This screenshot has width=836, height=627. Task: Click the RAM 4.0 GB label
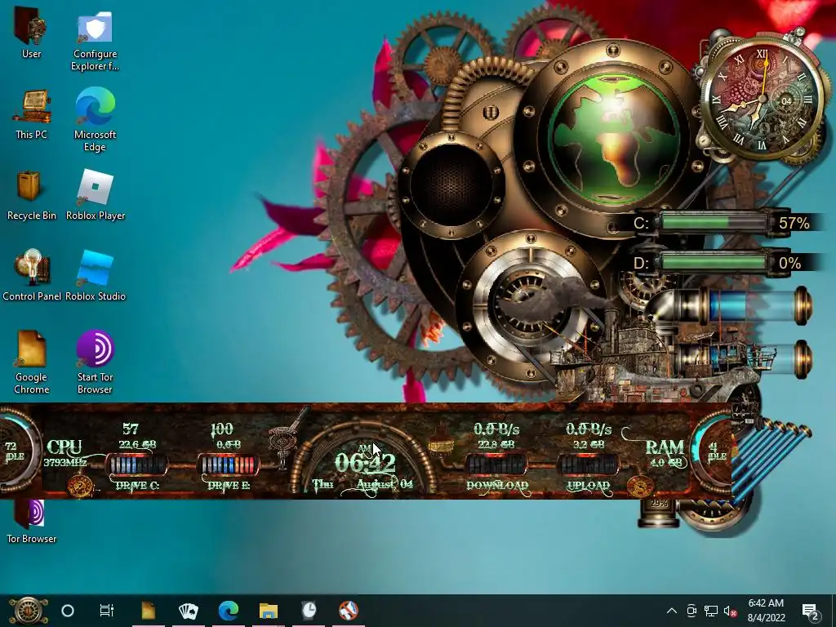pos(665,453)
